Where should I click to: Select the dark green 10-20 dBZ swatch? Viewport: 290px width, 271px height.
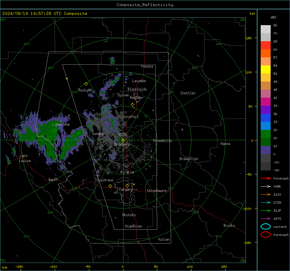266,142
